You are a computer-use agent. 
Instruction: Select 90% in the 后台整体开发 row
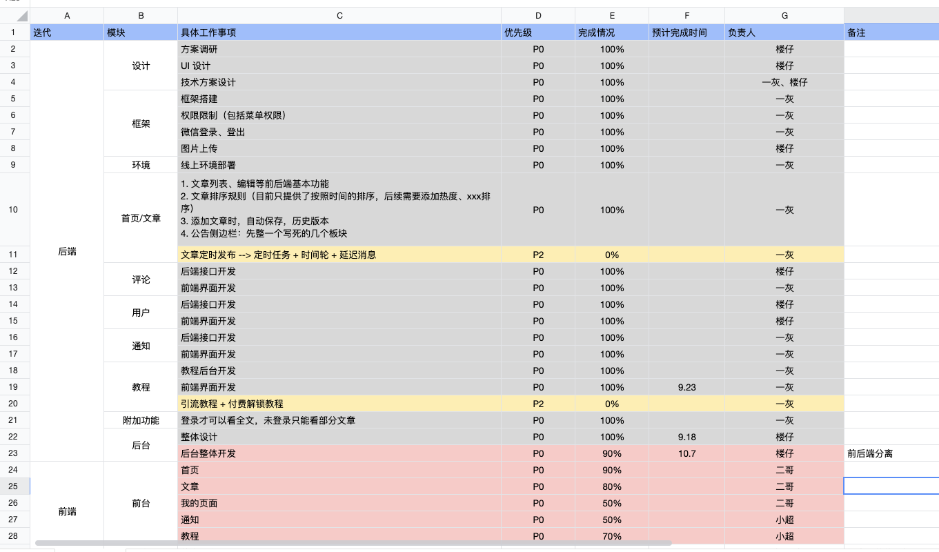(x=612, y=453)
